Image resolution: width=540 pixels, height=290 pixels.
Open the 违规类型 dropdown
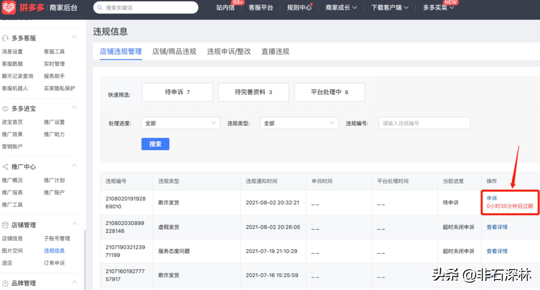coord(299,123)
